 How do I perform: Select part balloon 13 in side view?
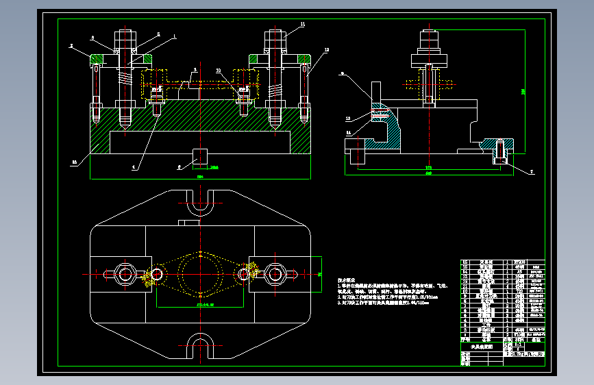pyautogui.click(x=348, y=119)
